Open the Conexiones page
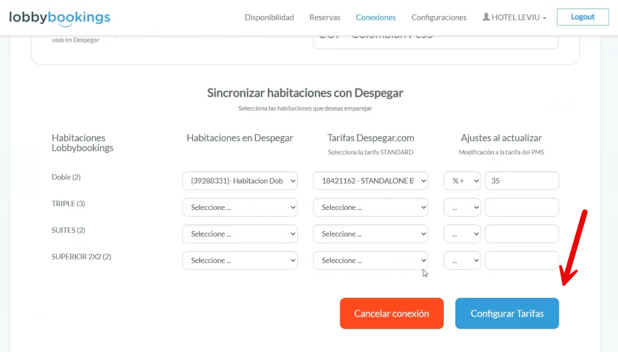 tap(376, 17)
